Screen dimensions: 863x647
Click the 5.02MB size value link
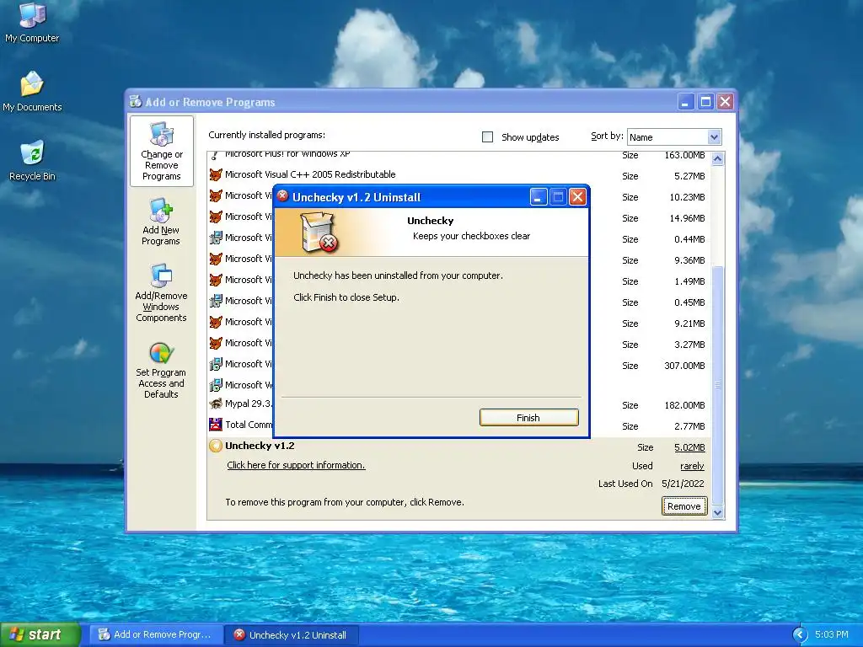689,447
